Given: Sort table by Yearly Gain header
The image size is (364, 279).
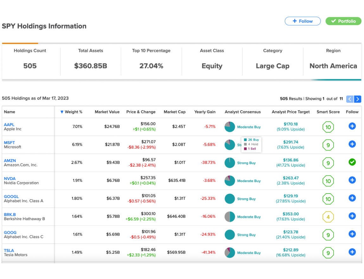Looking at the screenshot, I should pos(205,112).
